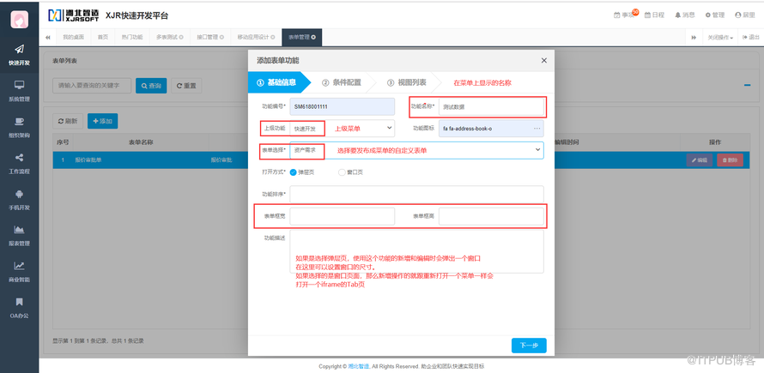The height and width of the screenshot is (373, 764).
Task: Close the 添加表单功能 dialog
Action: click(x=543, y=61)
